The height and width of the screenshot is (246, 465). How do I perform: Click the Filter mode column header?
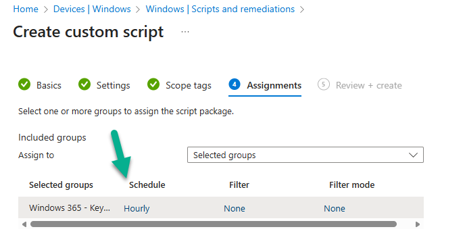point(351,185)
